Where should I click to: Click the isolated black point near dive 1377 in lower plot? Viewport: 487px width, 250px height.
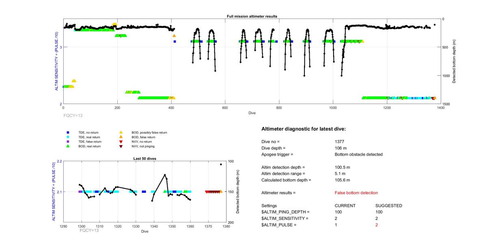[x=221, y=165]
